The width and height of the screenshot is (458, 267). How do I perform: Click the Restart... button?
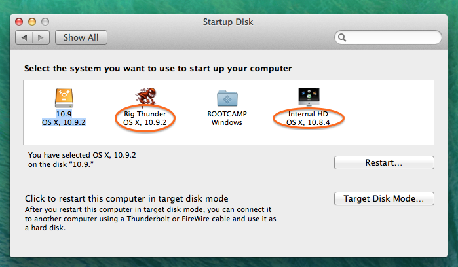[384, 162]
